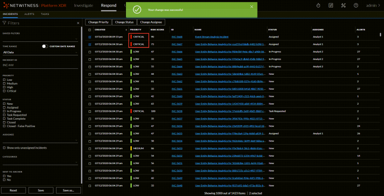The image size is (384, 196).
Task: Open the Categories filter dropdown
Action: (x=40, y=162)
